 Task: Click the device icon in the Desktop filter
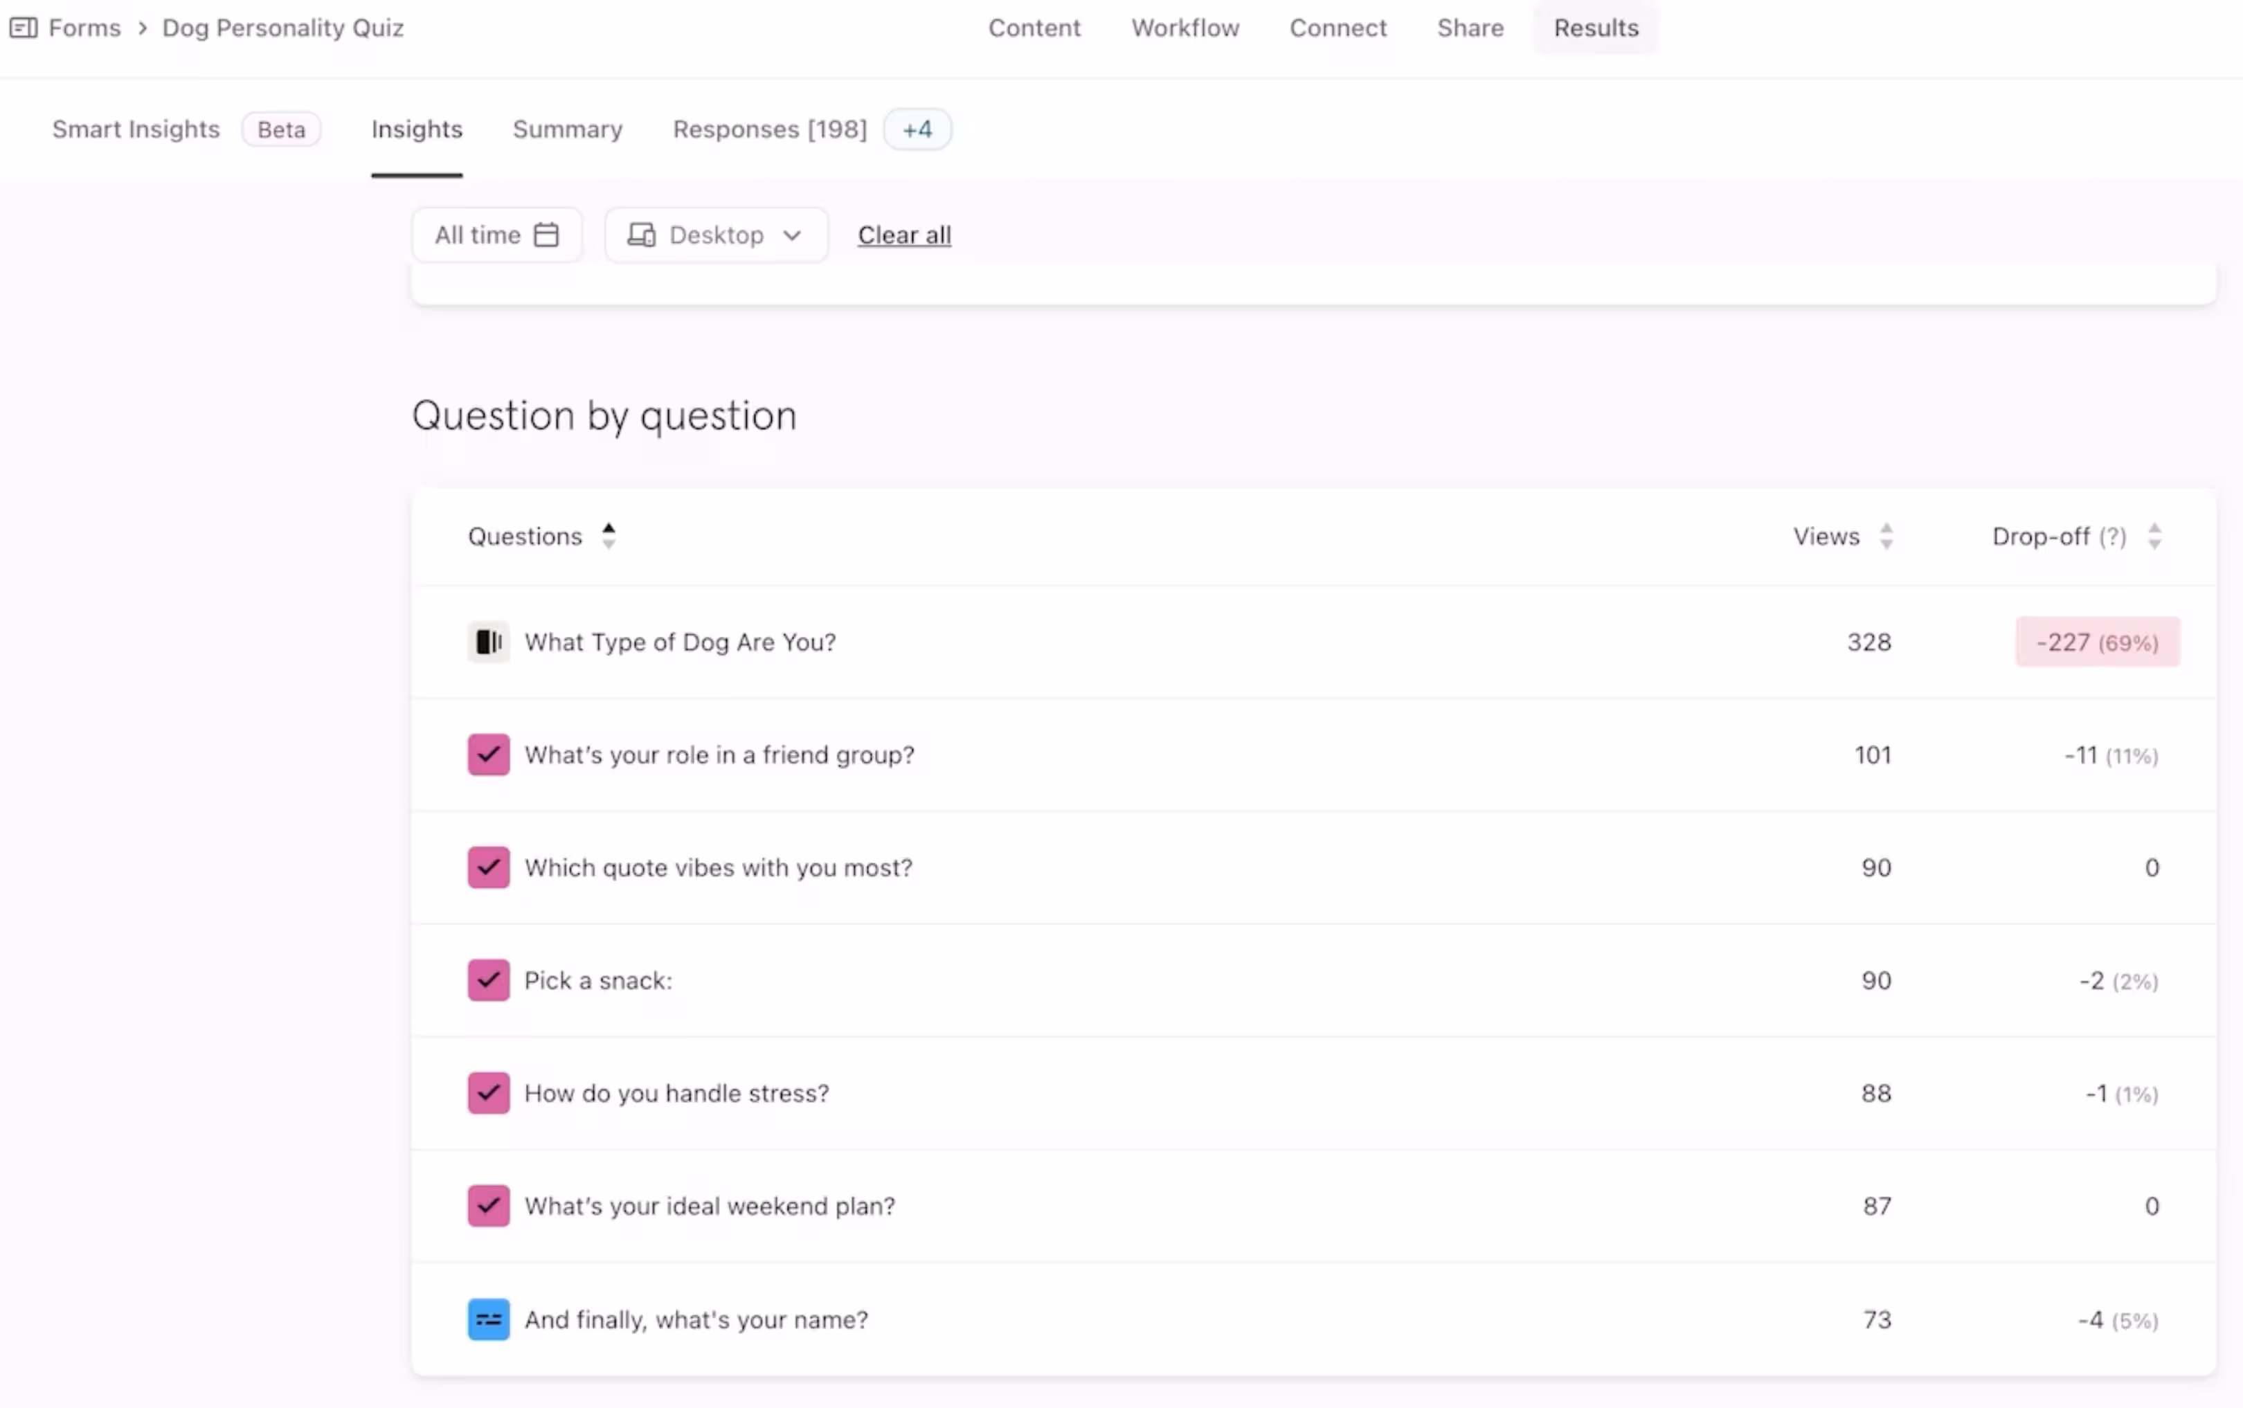tap(640, 235)
